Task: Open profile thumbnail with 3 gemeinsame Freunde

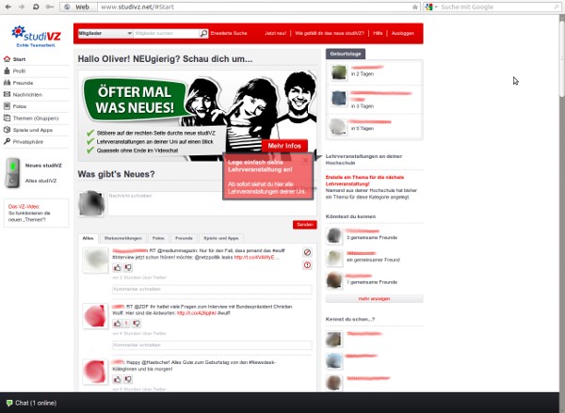Action: coord(334,236)
